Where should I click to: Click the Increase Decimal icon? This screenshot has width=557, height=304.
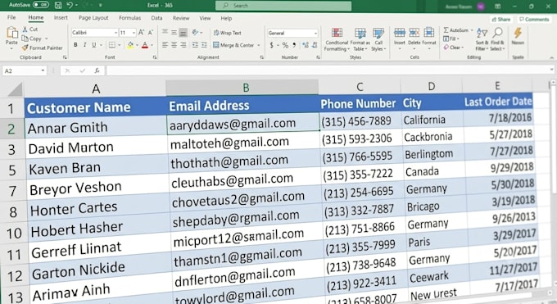click(306, 45)
